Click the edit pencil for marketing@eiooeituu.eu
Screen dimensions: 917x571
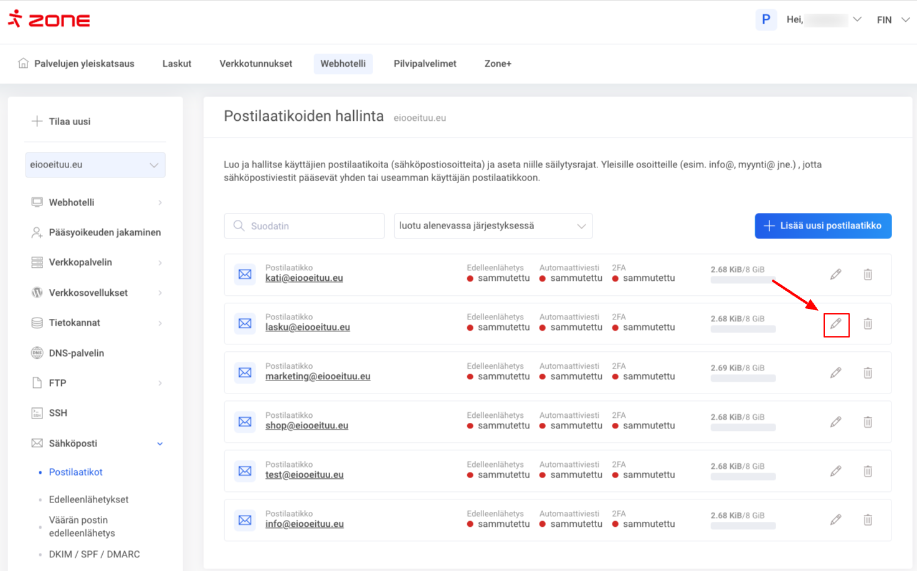835,373
